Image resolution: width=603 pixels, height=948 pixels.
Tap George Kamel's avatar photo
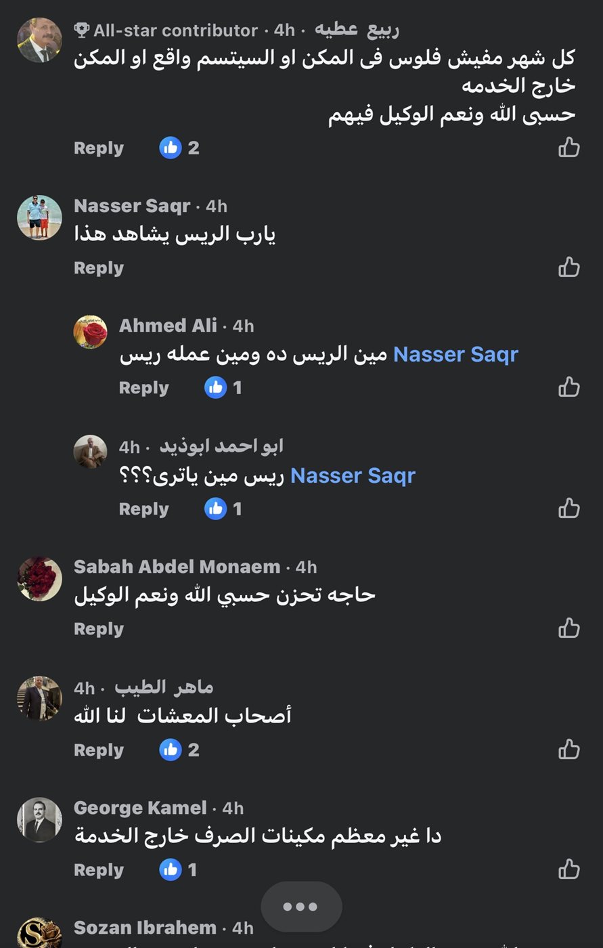pyautogui.click(x=39, y=819)
